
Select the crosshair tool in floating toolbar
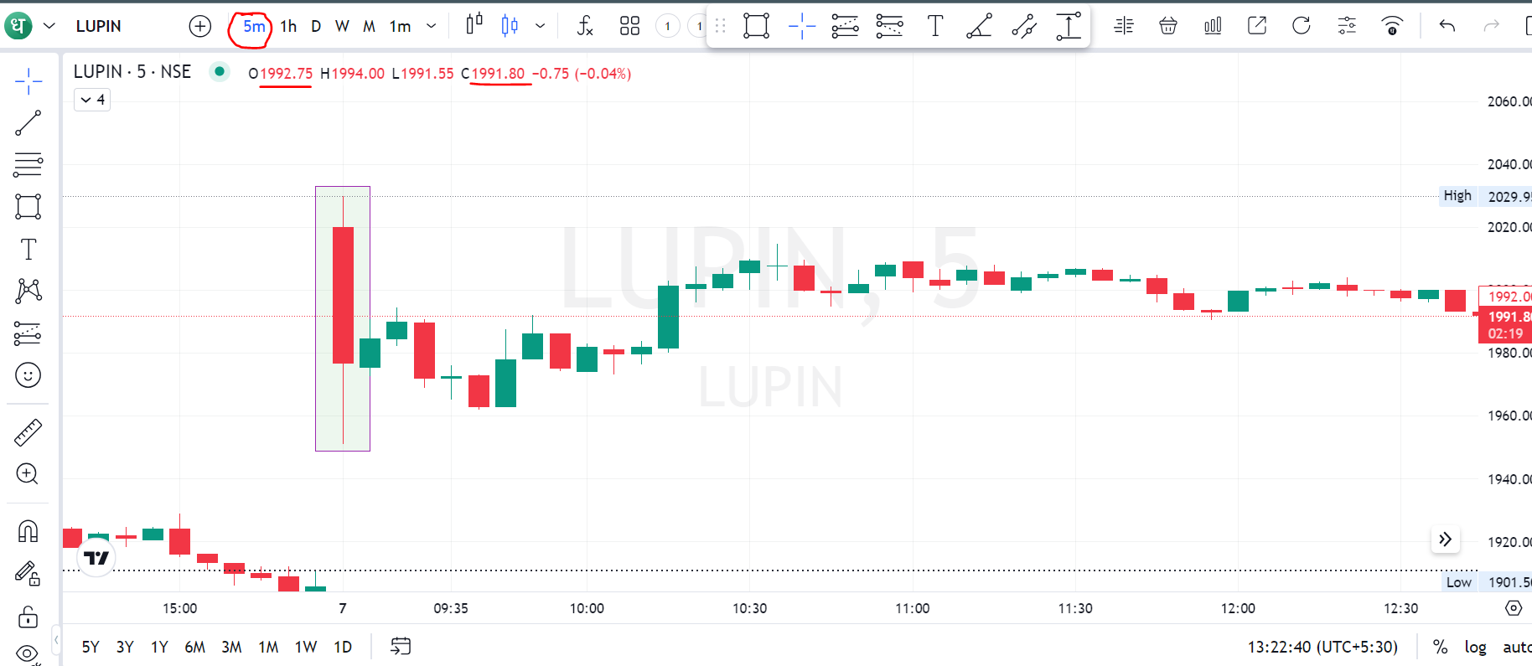[x=802, y=26]
